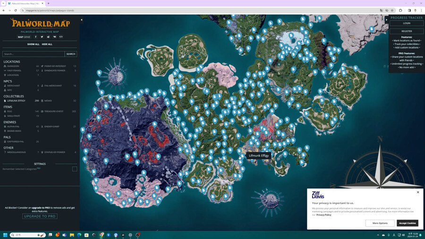Image resolution: width=425 pixels, height=239 pixels.
Task: Close the Ziff Davis privacy popup
Action: (417, 192)
